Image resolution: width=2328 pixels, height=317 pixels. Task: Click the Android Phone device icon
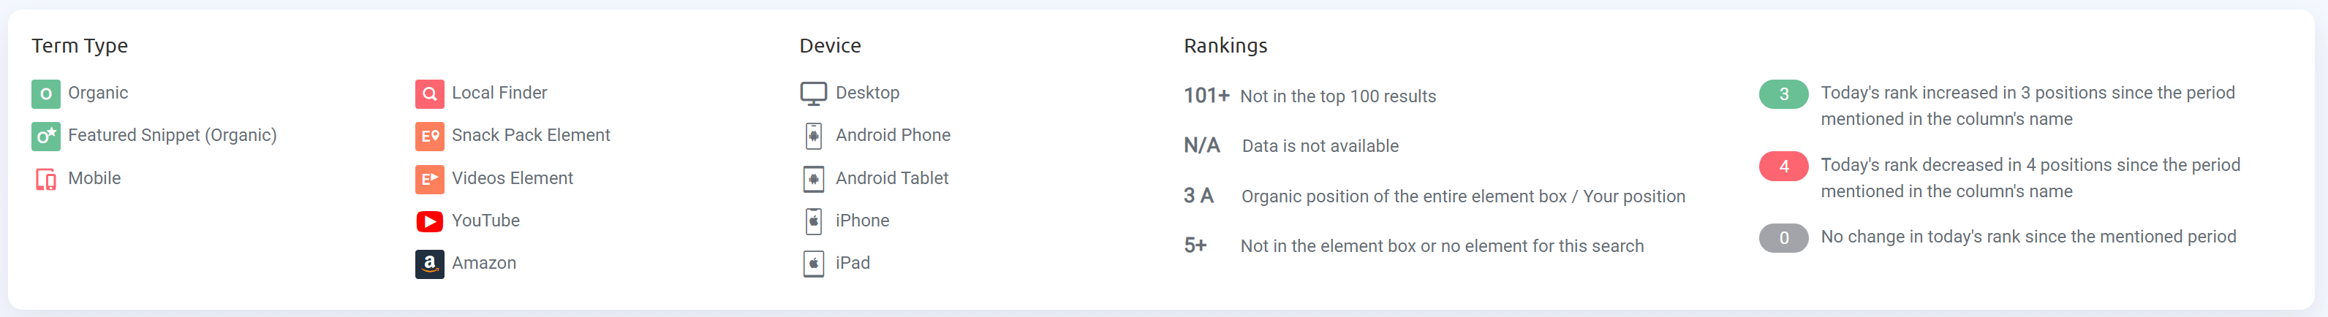[x=813, y=137]
